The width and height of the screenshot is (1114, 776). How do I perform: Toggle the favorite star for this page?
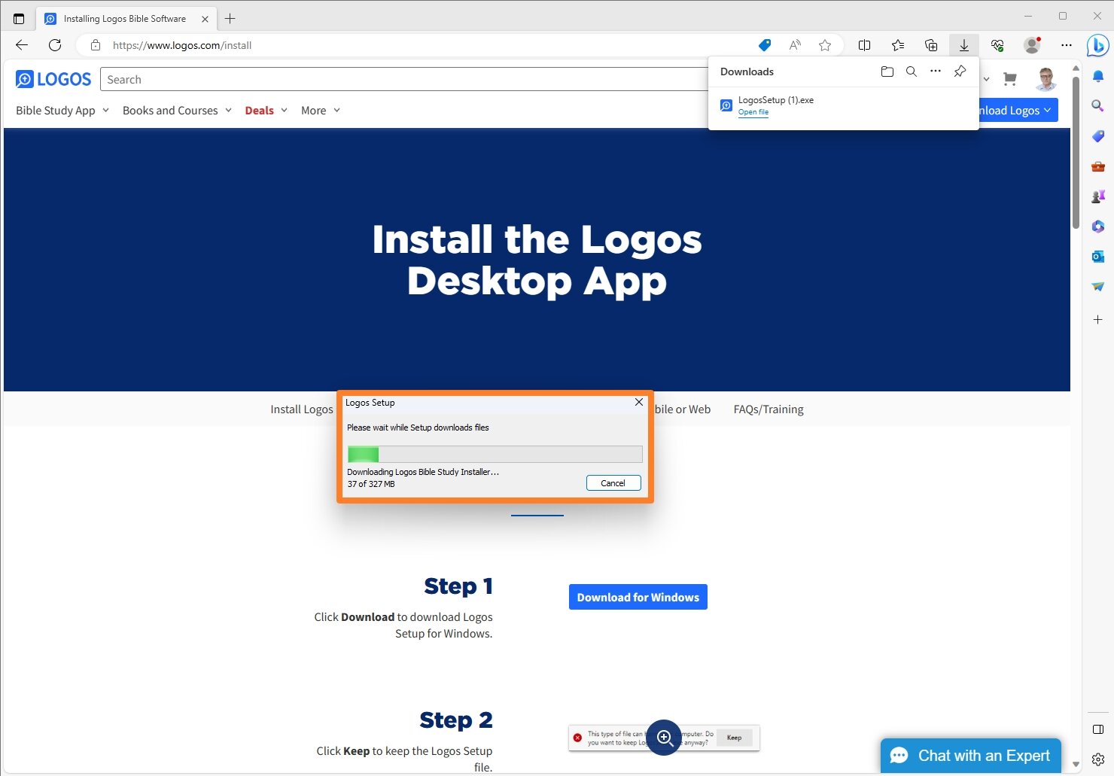[825, 45]
